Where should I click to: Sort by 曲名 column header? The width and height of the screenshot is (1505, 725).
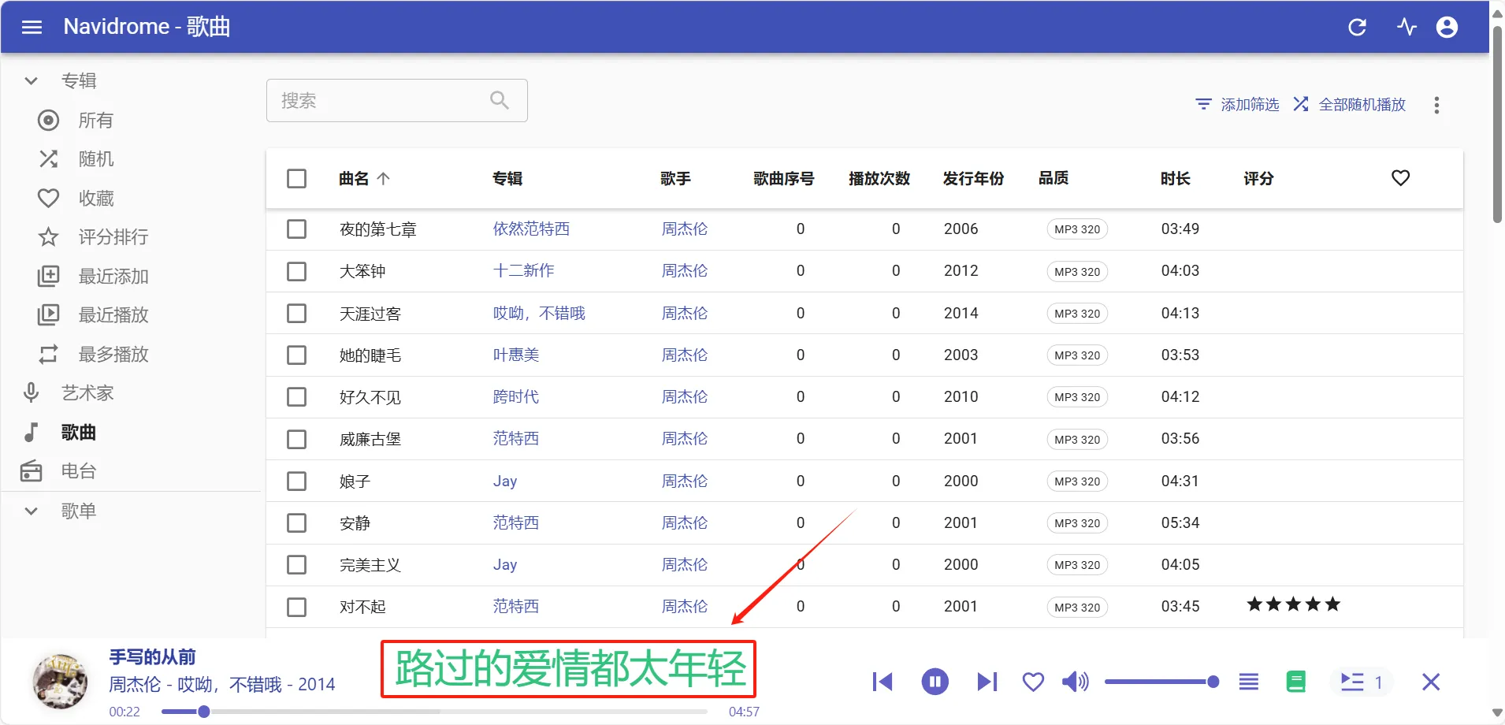coord(364,179)
